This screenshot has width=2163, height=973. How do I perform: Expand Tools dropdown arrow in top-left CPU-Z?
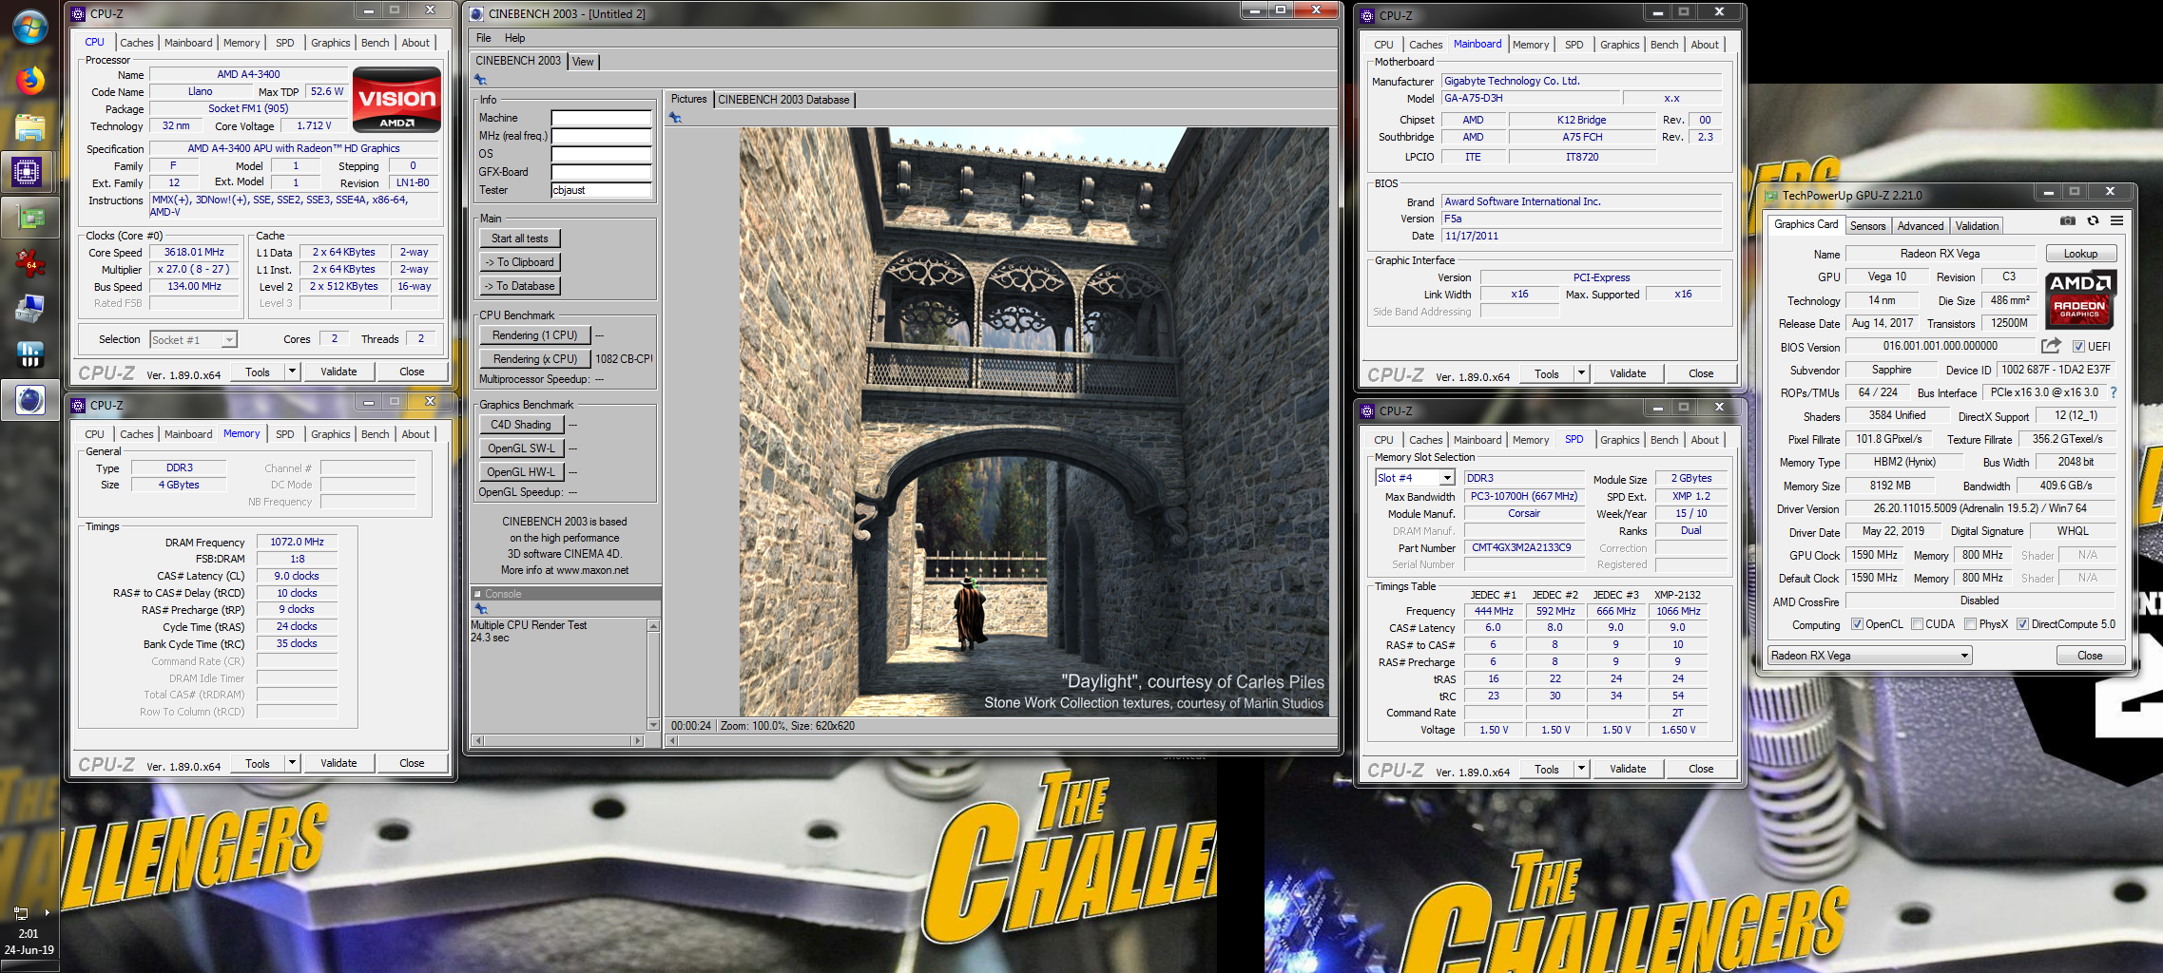(293, 372)
